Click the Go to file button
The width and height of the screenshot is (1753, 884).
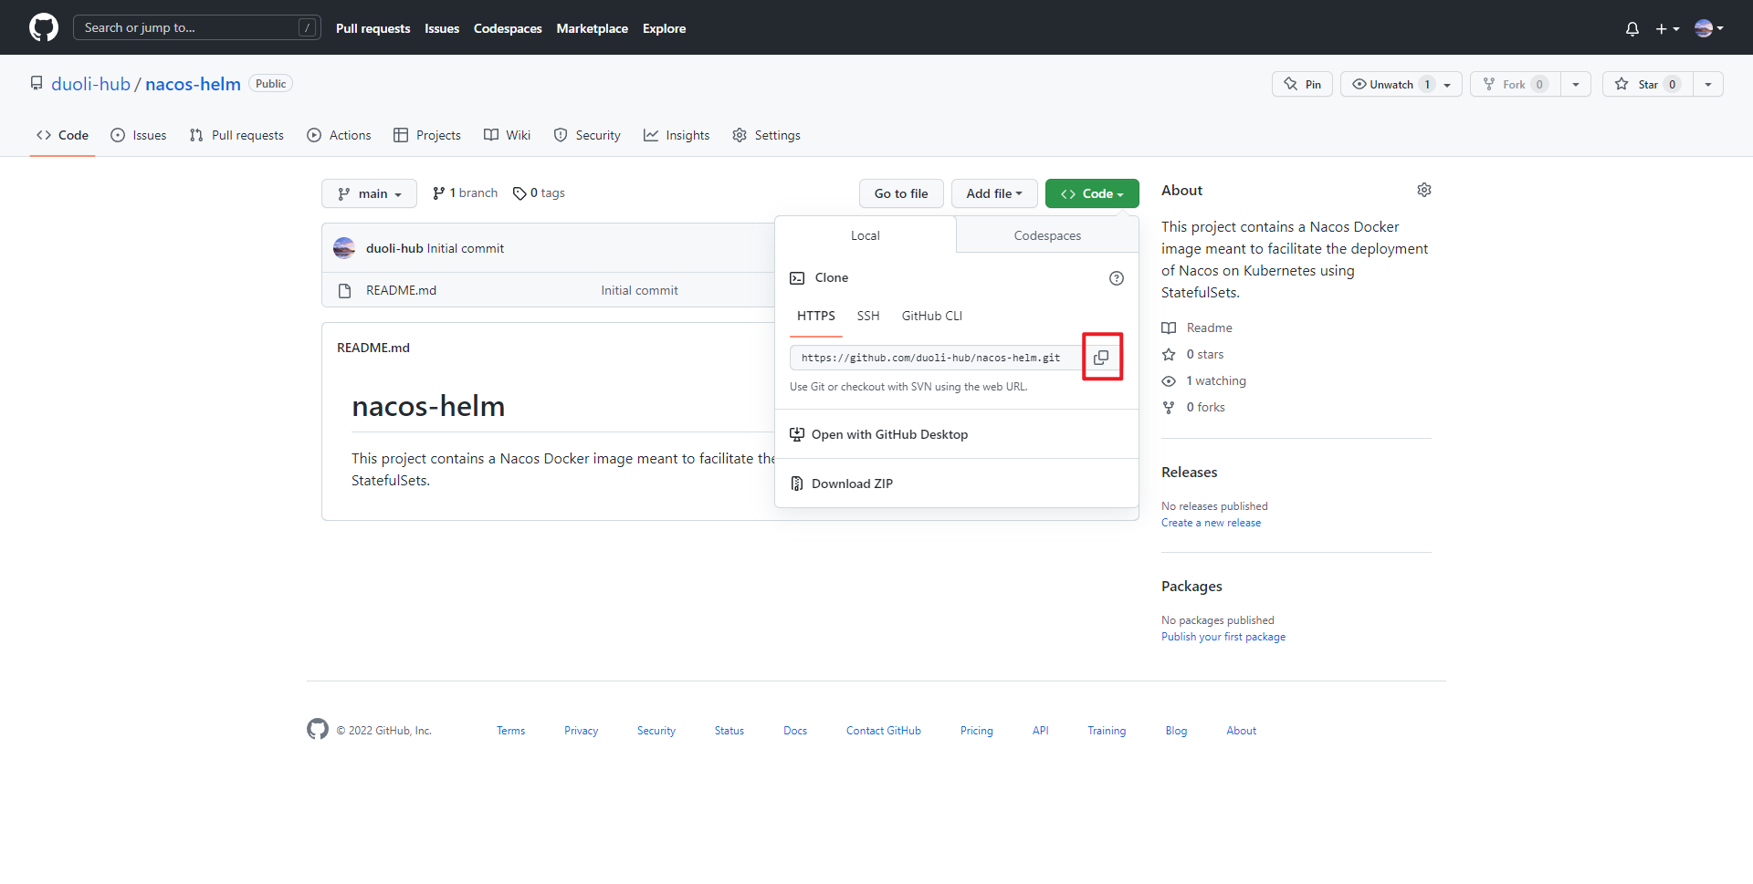[900, 193]
